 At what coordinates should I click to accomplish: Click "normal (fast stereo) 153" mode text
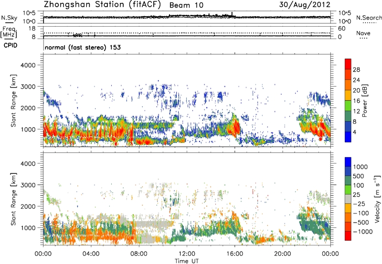pos(83,47)
